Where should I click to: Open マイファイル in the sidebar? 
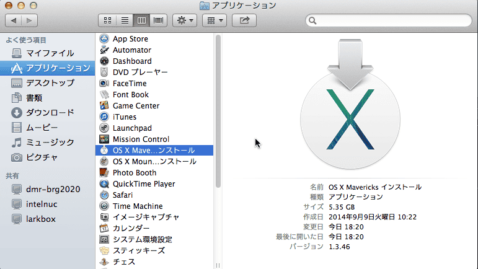click(48, 53)
